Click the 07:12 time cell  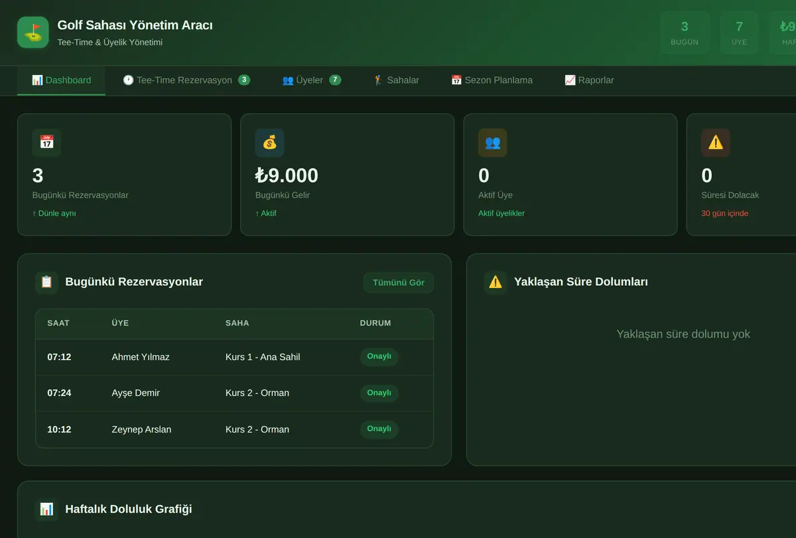coord(59,357)
